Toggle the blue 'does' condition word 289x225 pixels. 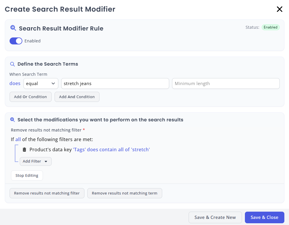(x=15, y=83)
